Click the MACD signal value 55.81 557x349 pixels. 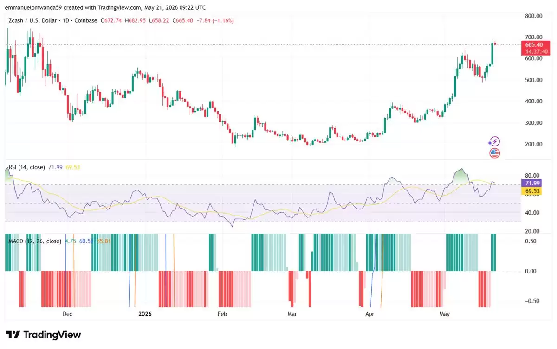(104, 241)
